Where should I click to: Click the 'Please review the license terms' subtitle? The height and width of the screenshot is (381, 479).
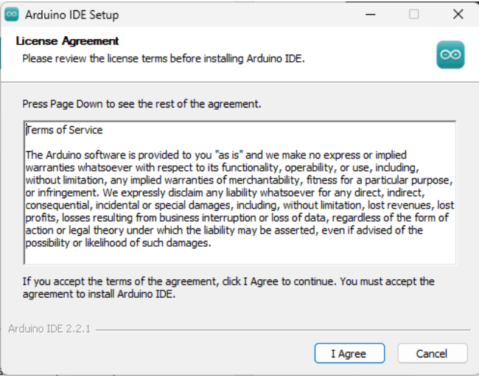pos(163,57)
